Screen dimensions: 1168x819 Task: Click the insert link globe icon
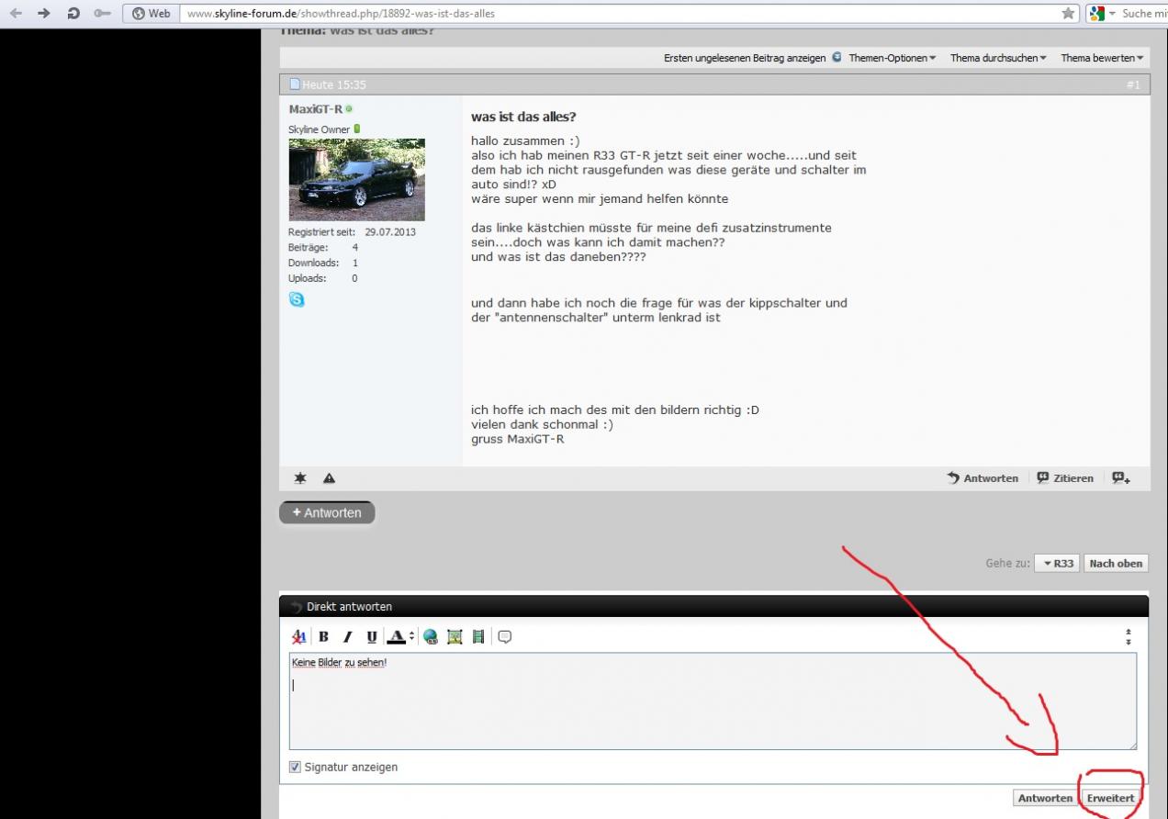(431, 636)
